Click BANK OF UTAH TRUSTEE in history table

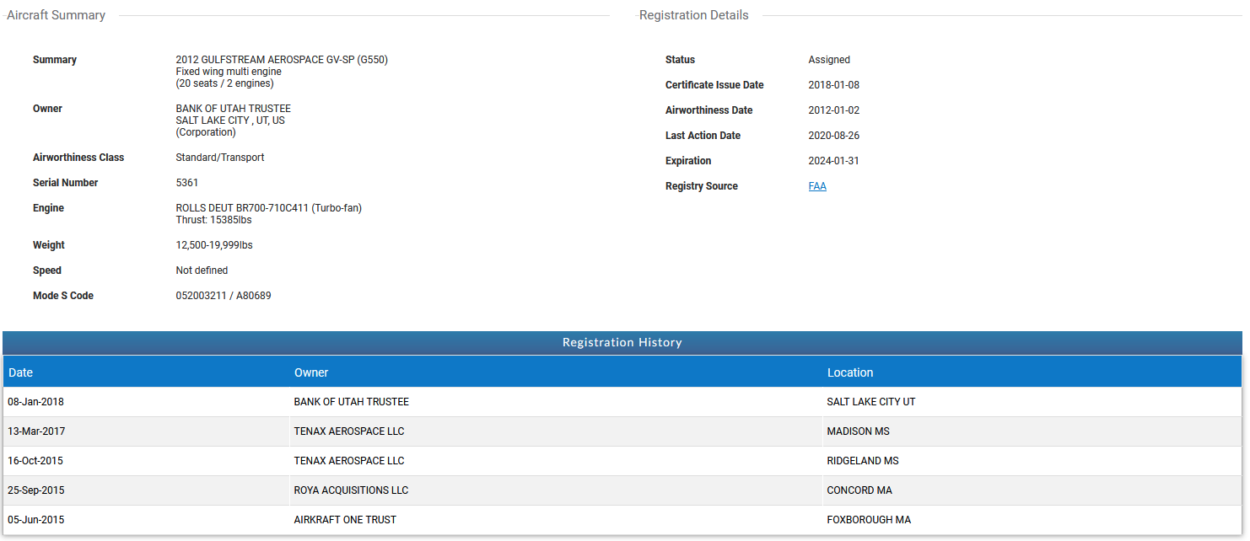(352, 402)
